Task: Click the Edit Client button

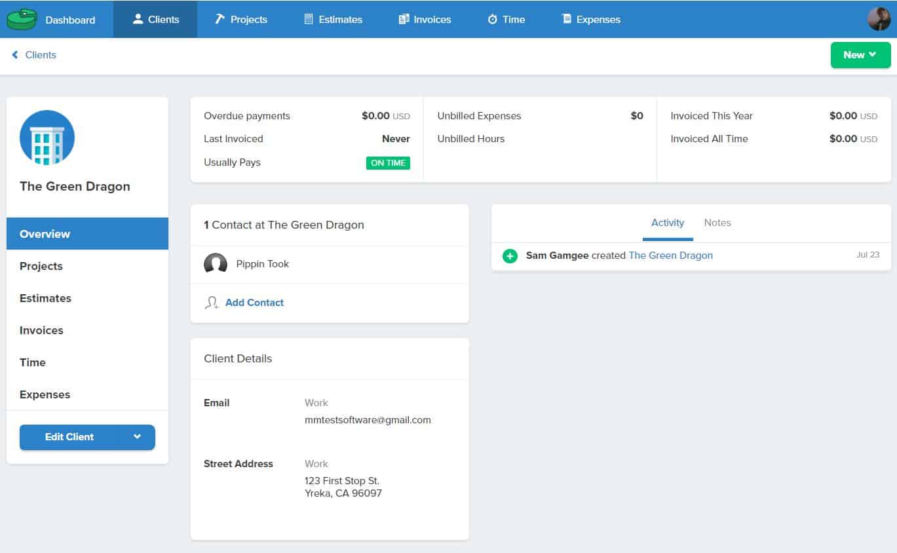Action: point(69,437)
